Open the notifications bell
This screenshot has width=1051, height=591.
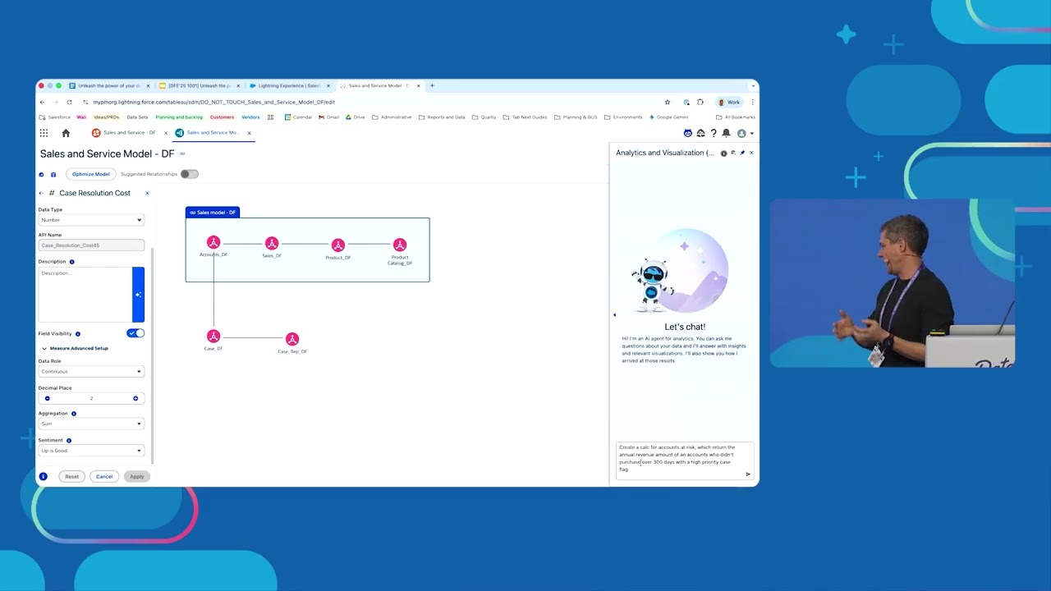tap(726, 133)
